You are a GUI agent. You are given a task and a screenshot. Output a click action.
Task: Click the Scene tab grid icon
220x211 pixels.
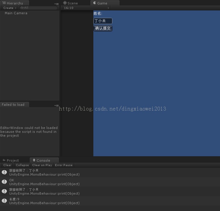coord(65,3)
